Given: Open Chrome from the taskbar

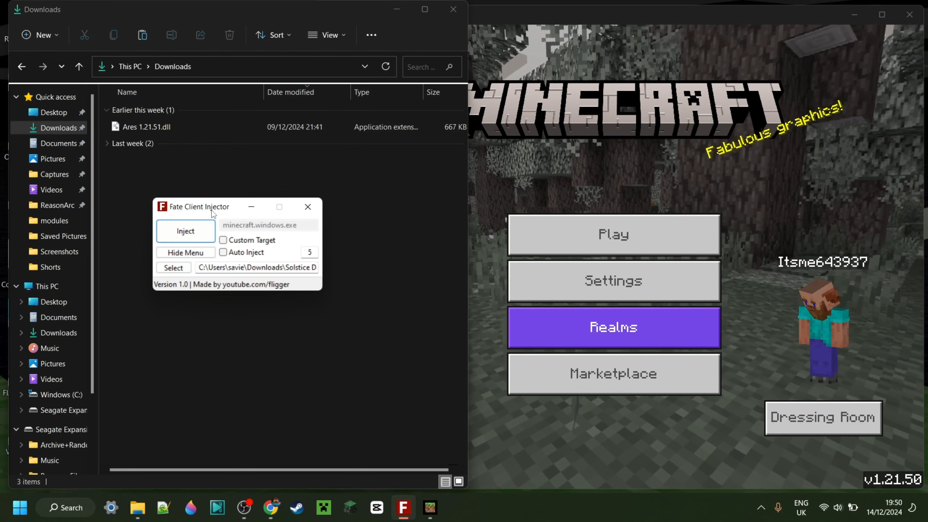Looking at the screenshot, I should pos(271,507).
